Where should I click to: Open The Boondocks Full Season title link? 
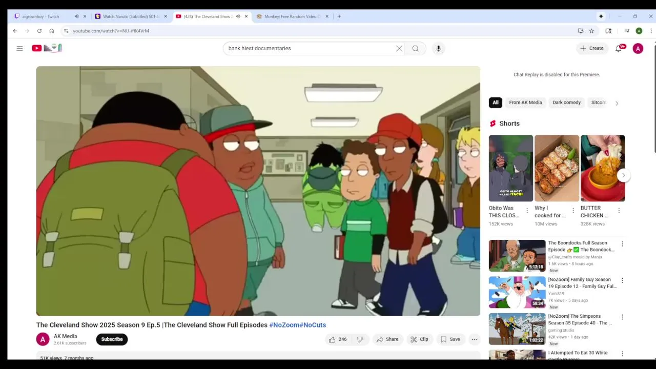[x=581, y=246]
